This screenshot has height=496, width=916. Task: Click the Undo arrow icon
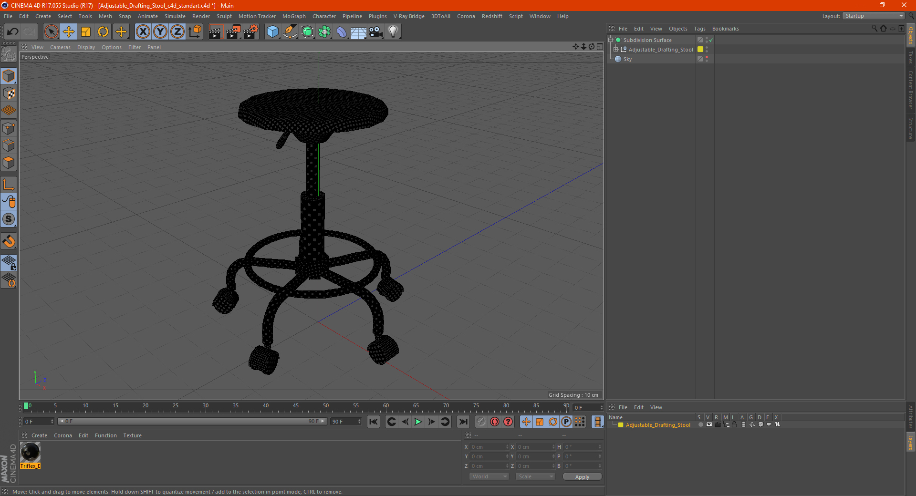[12, 32]
